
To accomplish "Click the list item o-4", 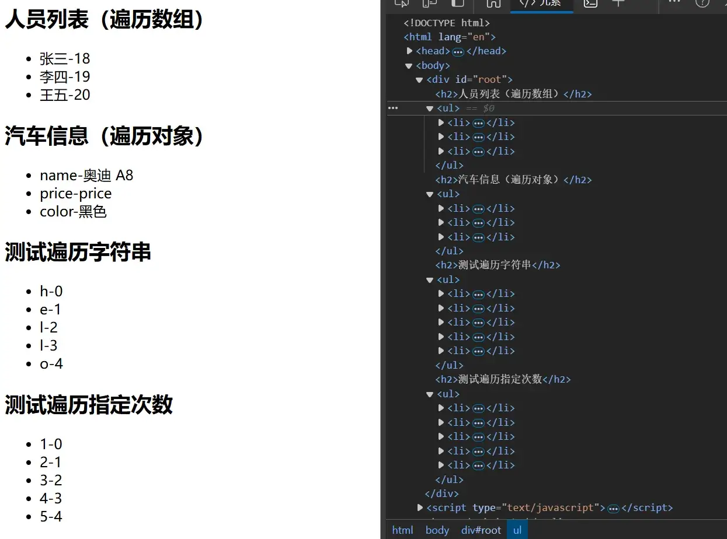I will (51, 364).
